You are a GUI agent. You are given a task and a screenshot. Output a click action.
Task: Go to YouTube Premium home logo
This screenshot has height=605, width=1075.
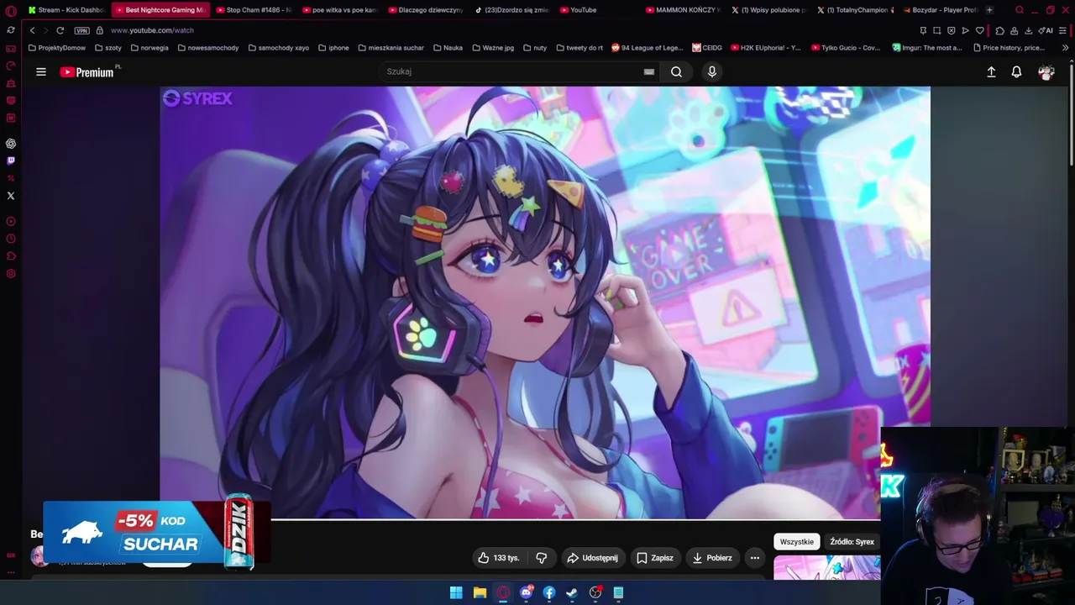click(x=87, y=72)
